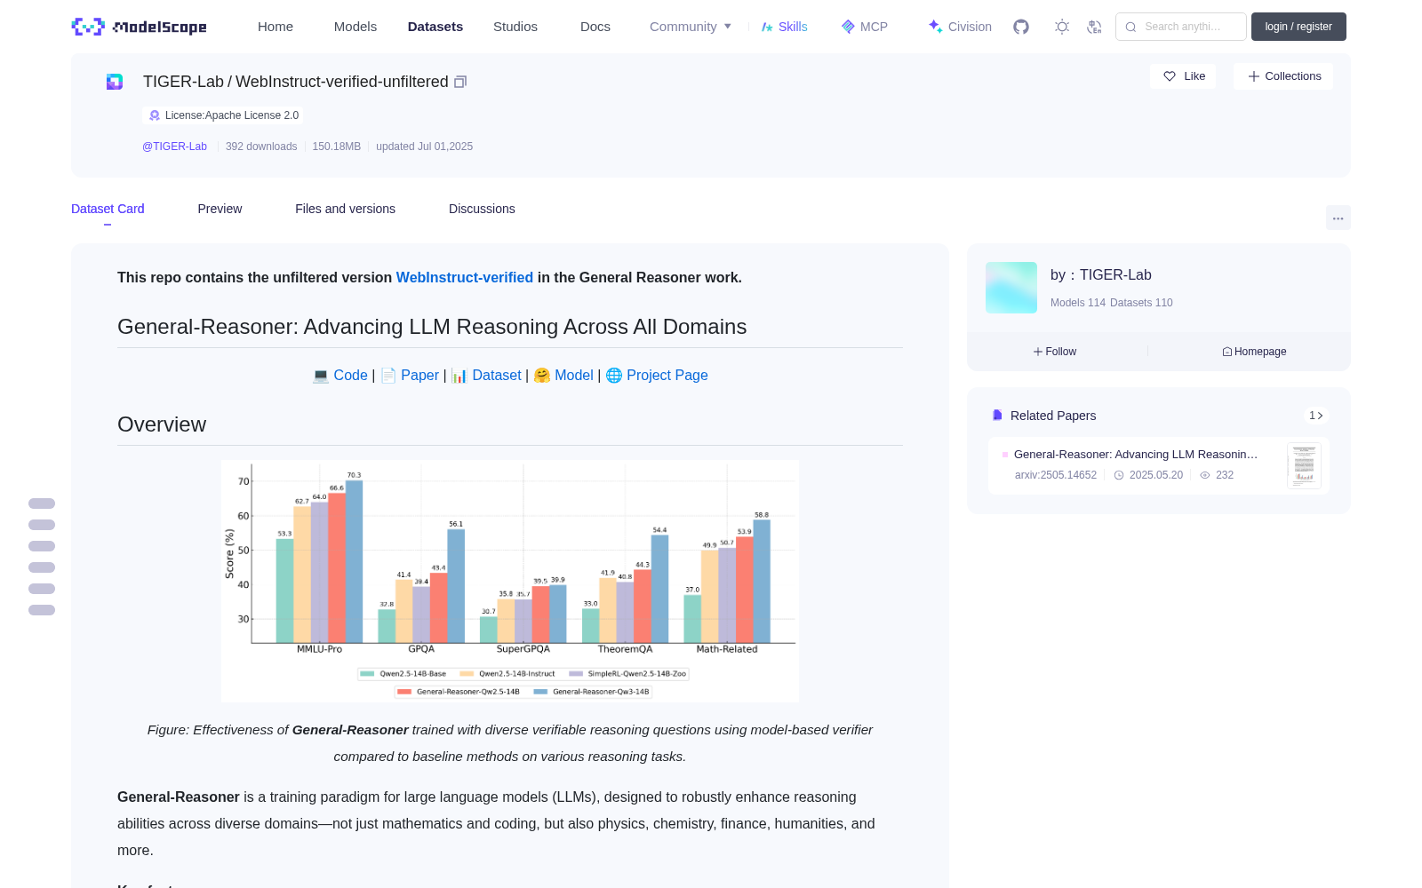Switch language with the translate icon
1422x888 pixels.
pyautogui.click(x=1094, y=27)
